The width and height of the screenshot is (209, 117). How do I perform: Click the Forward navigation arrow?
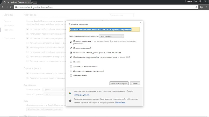pos(7,7)
